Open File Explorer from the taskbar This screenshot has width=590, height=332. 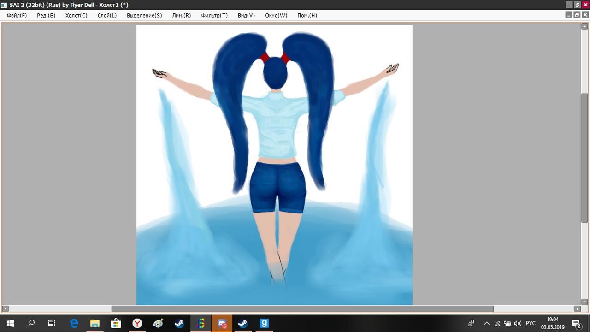(x=94, y=323)
